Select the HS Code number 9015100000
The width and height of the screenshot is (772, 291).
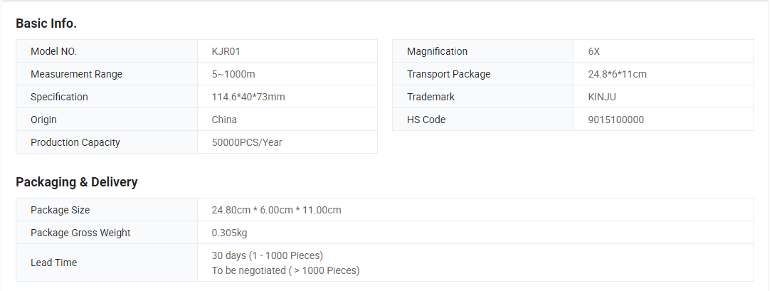[x=616, y=120]
